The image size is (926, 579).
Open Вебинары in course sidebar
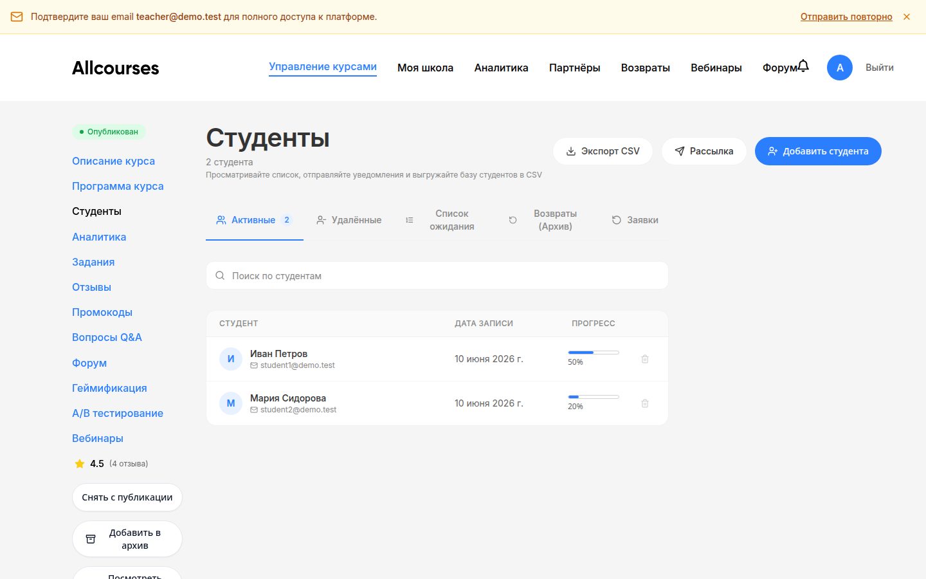pos(98,438)
